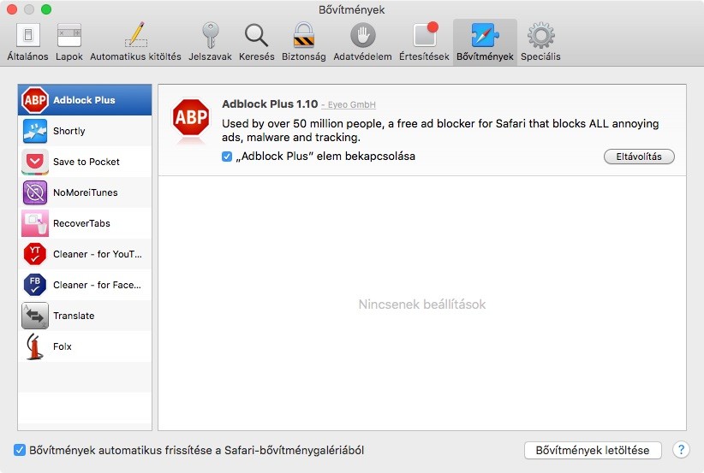Image resolution: width=704 pixels, height=473 pixels.
Task: Click the Automatikus kitöltés tab label
Action: coord(135,57)
